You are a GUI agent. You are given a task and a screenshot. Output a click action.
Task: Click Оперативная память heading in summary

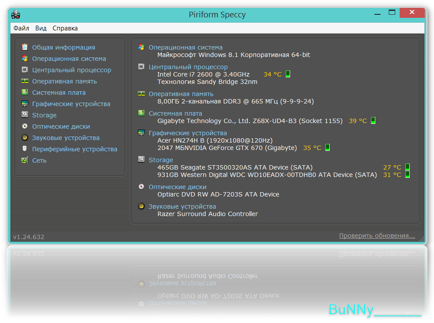pos(181,94)
